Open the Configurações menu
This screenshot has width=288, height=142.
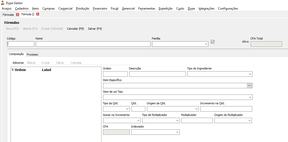tap(228, 9)
